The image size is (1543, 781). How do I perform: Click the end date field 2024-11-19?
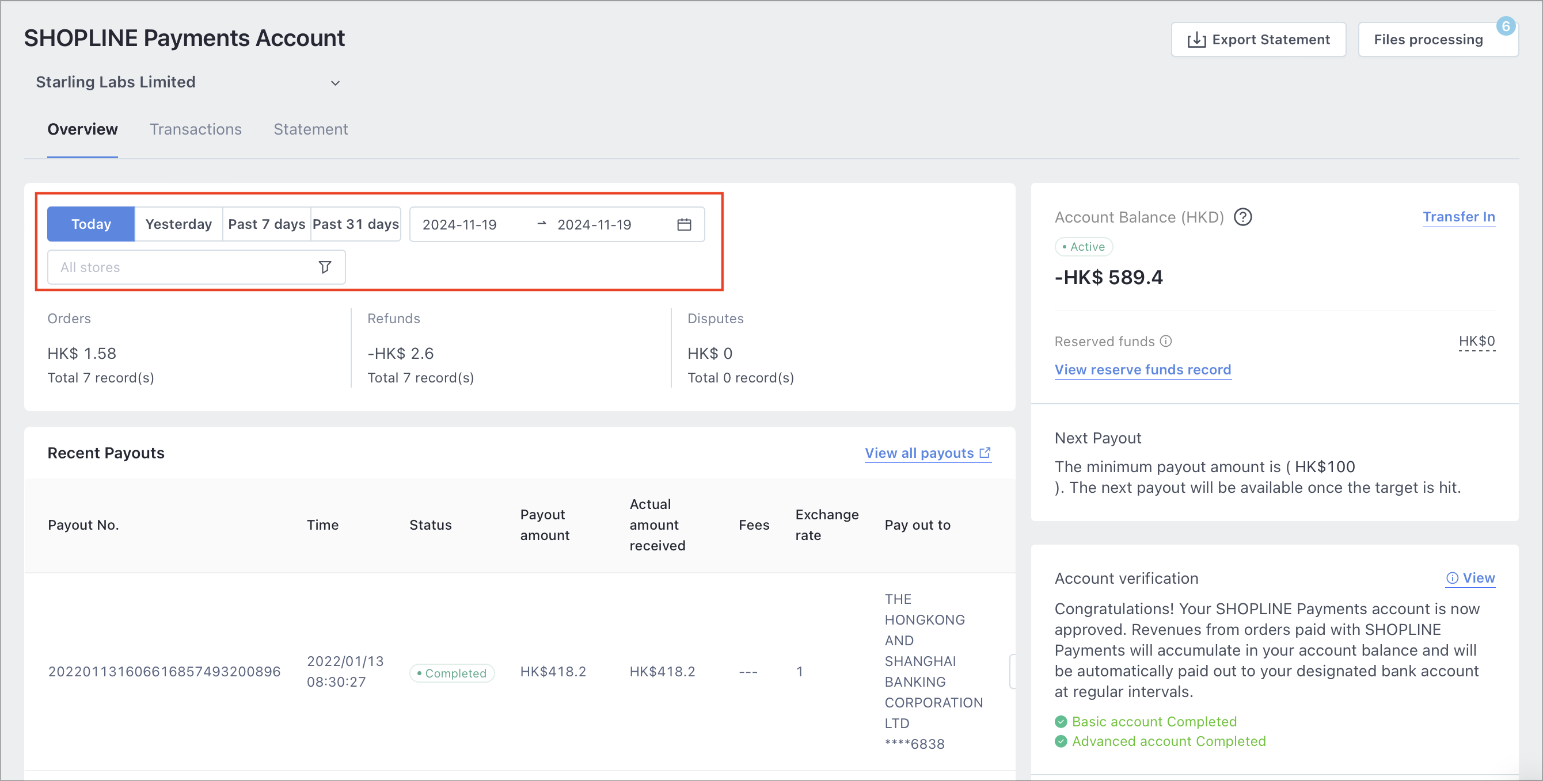pos(594,224)
